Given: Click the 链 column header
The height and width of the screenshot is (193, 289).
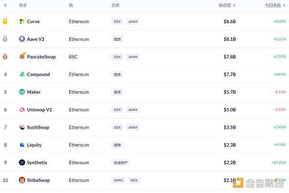Looking at the screenshot, I should (71, 5).
